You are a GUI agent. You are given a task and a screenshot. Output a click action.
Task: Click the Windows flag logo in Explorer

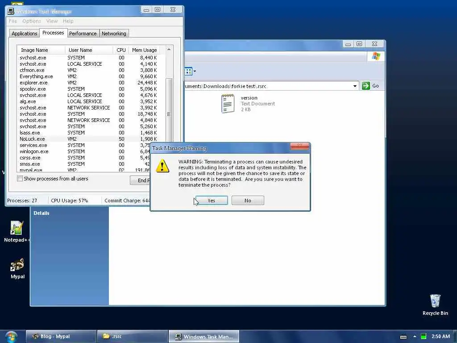376,56
